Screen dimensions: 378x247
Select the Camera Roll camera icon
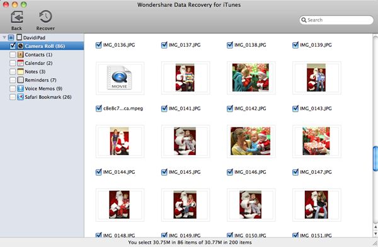[x=21, y=46]
